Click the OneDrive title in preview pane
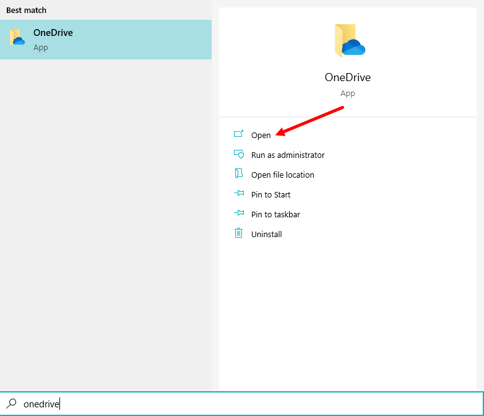Viewport: 484px width, 416px height. 348,77
